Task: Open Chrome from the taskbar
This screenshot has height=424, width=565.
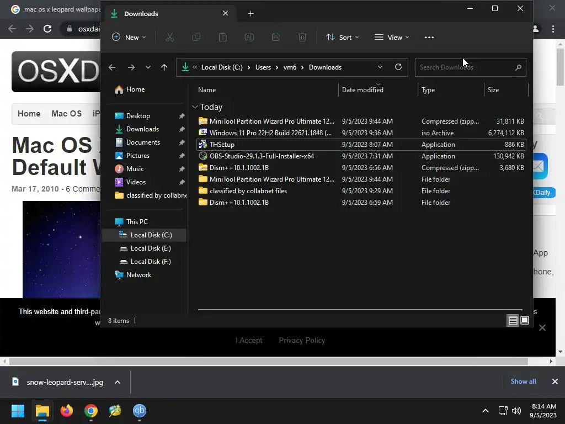Action: pyautogui.click(x=91, y=411)
